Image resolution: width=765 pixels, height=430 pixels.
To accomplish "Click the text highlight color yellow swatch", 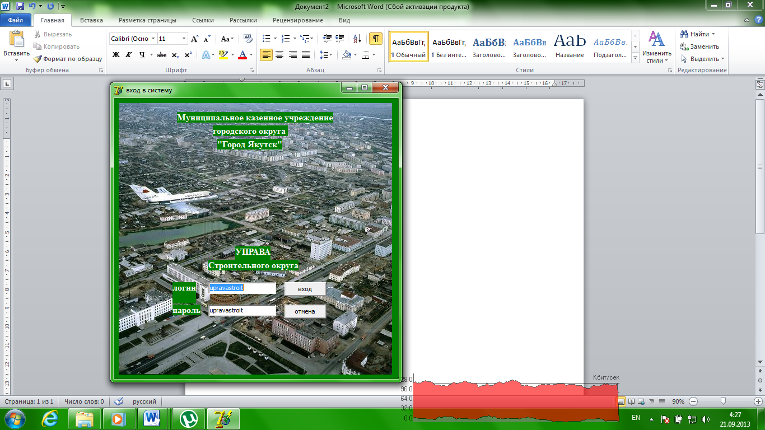I will pyautogui.click(x=223, y=55).
